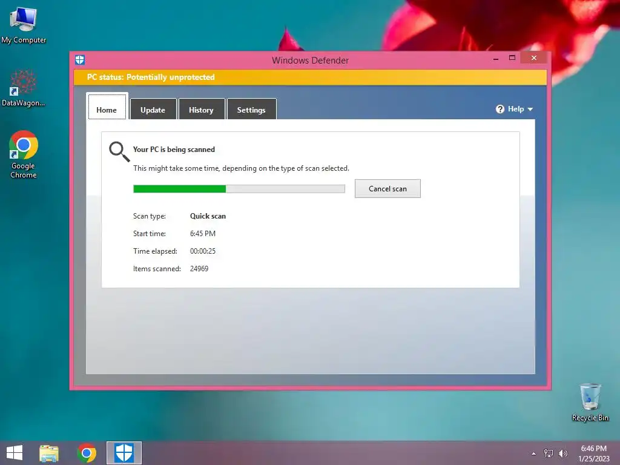
Task: Click the 'This might take some time' message
Action: coord(241,168)
